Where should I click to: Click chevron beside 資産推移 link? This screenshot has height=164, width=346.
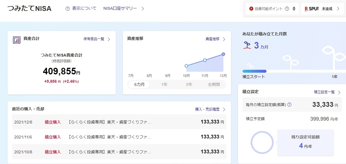pyautogui.click(x=224, y=39)
